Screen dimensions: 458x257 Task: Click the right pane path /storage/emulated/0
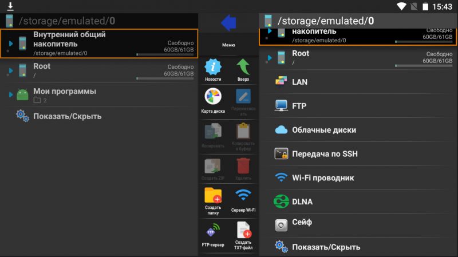click(x=326, y=21)
